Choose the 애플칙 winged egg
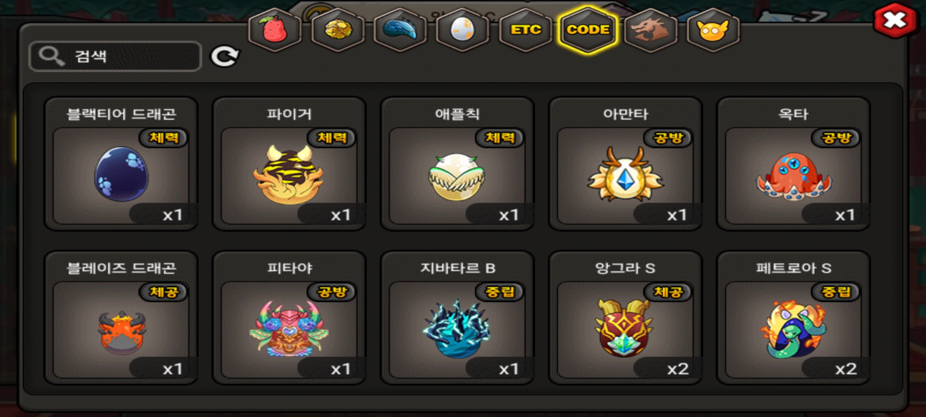 (457, 164)
